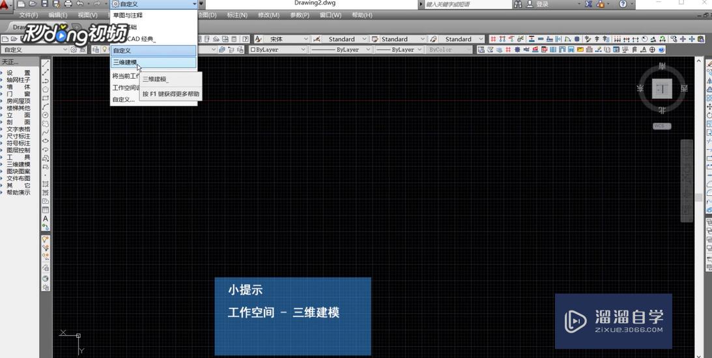This screenshot has width=712, height=358.
Task: Select the Polygon draw tool
Action: pyautogui.click(x=46, y=89)
